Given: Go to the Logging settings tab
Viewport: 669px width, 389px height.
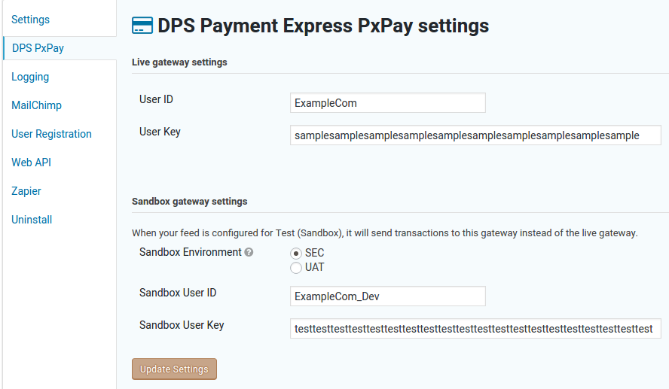Looking at the screenshot, I should pos(30,77).
